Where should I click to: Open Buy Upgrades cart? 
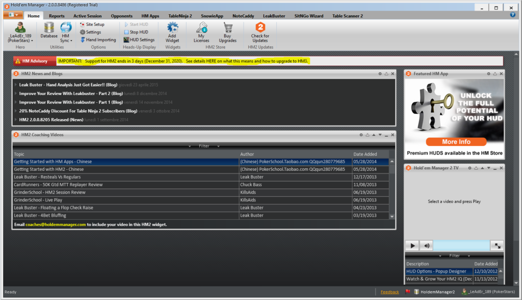[x=227, y=32]
